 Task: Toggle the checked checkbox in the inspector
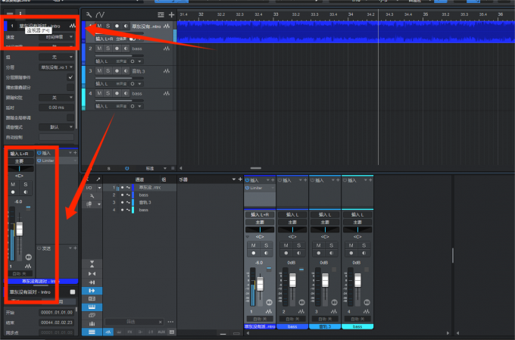point(70,77)
